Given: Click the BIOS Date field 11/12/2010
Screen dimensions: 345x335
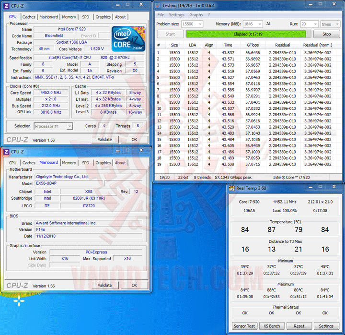Looking at the screenshot, I should pos(89,236).
